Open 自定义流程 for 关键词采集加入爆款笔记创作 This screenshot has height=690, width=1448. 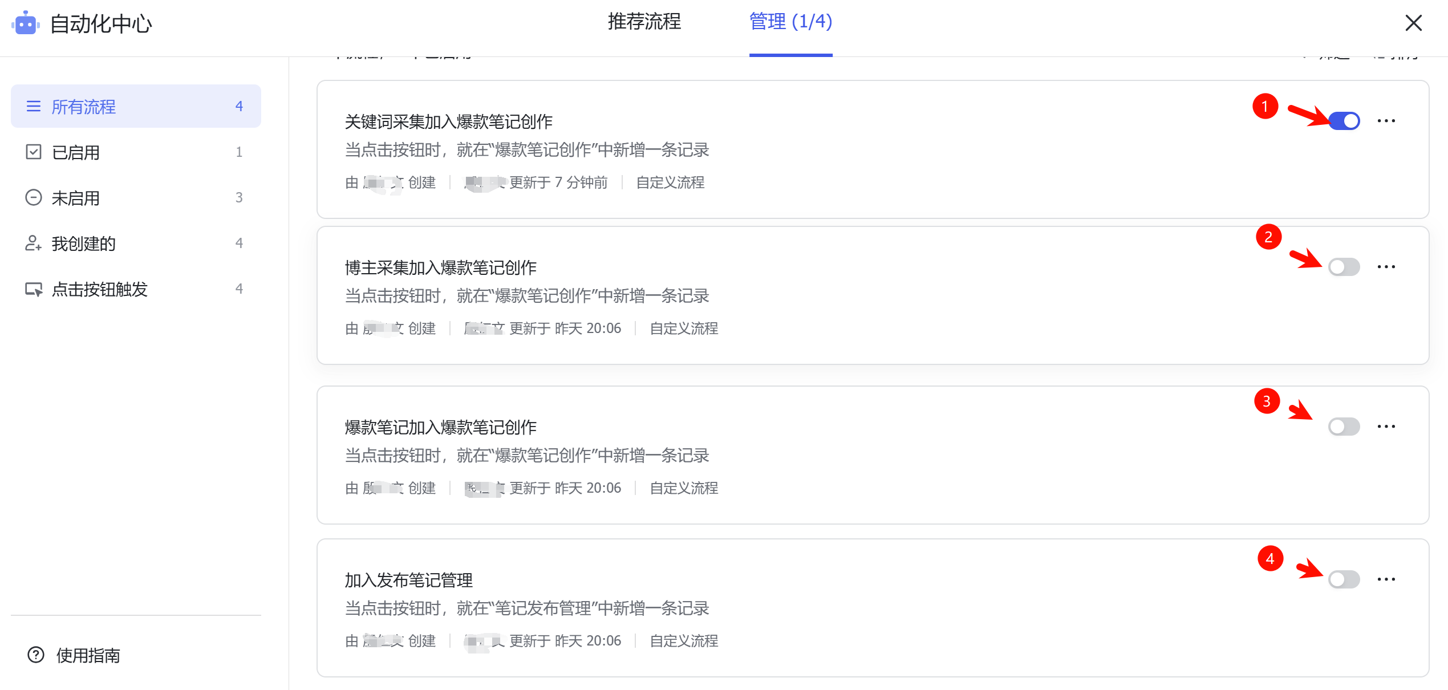(x=671, y=182)
